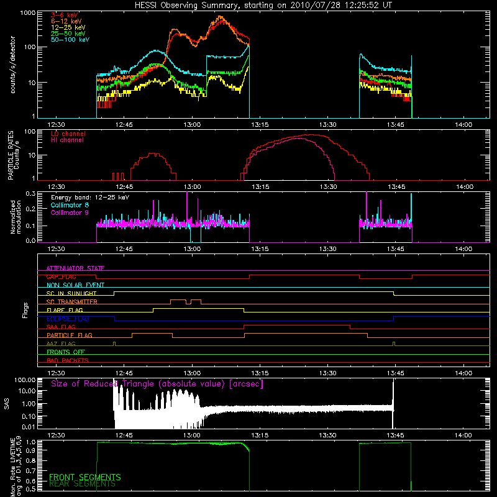Click the HI channel legend label

(67, 140)
